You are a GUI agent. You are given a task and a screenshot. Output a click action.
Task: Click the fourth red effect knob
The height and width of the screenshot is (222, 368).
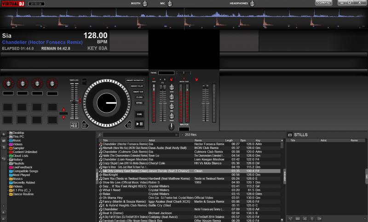52,84
